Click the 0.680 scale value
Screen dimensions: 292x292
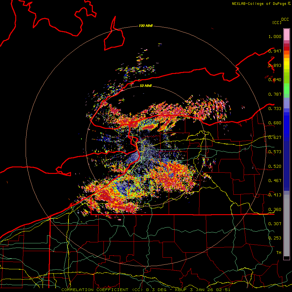tap(275, 123)
